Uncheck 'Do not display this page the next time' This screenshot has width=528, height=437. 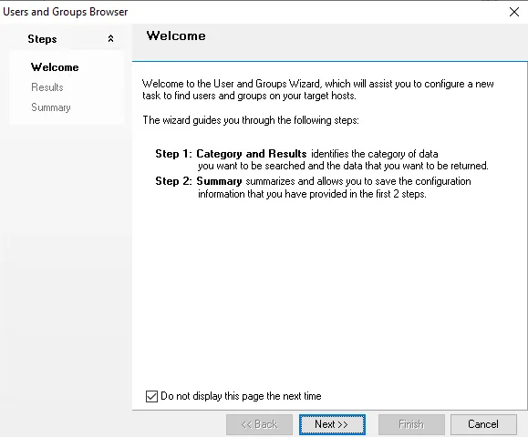(x=151, y=396)
